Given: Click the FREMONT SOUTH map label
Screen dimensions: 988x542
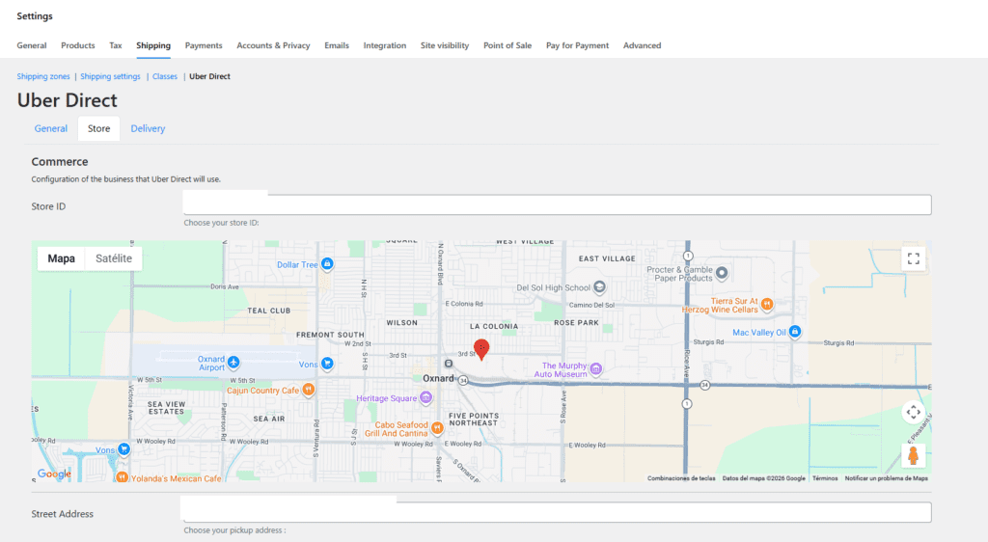Looking at the screenshot, I should point(330,335).
